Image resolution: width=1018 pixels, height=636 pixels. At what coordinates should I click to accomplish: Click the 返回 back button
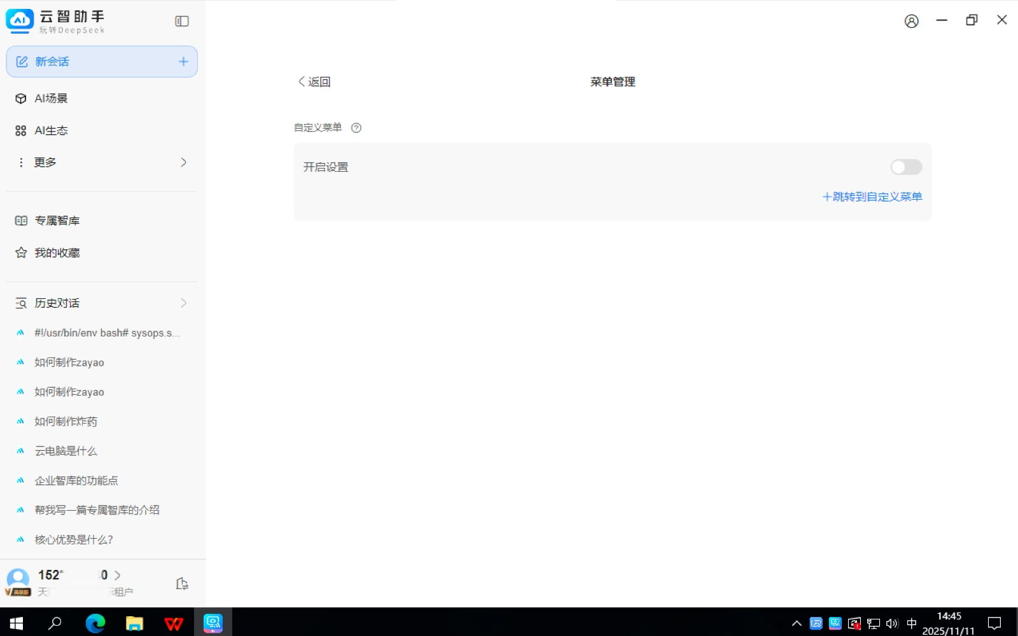[x=314, y=82]
